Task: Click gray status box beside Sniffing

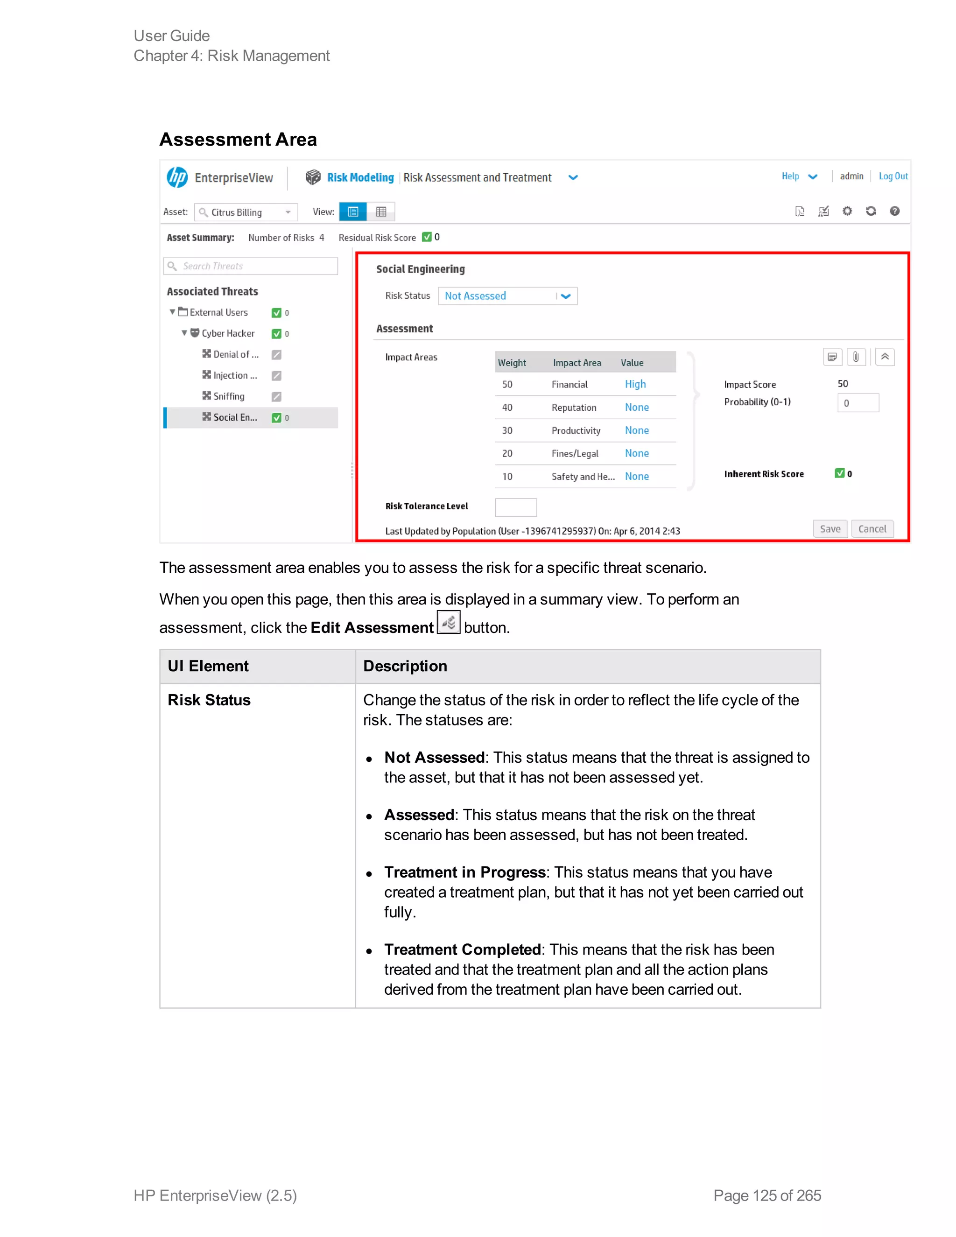Action: (276, 396)
